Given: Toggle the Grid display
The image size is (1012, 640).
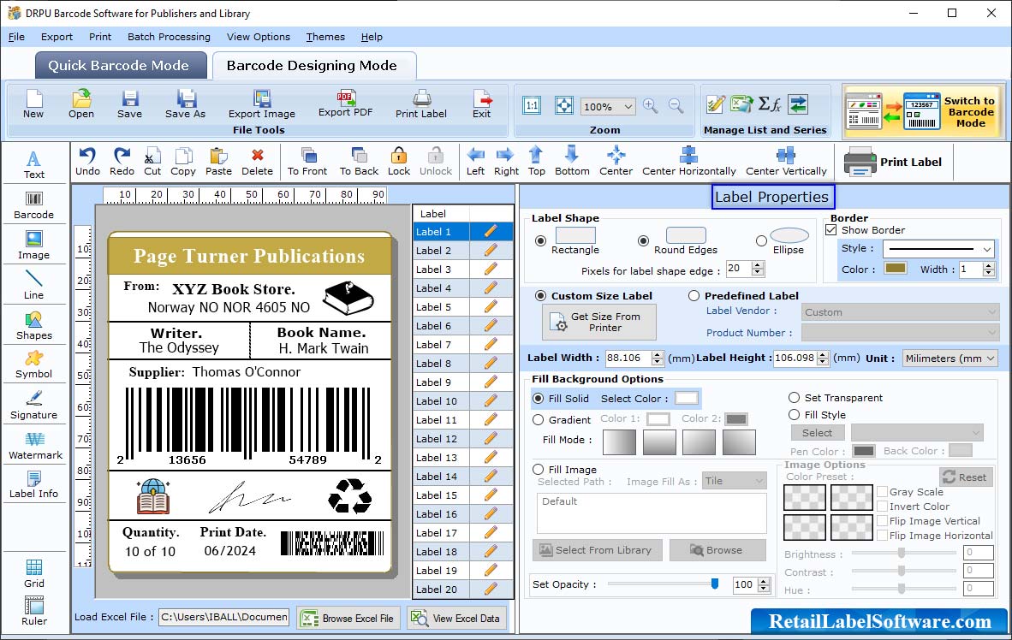Looking at the screenshot, I should pyautogui.click(x=33, y=573).
